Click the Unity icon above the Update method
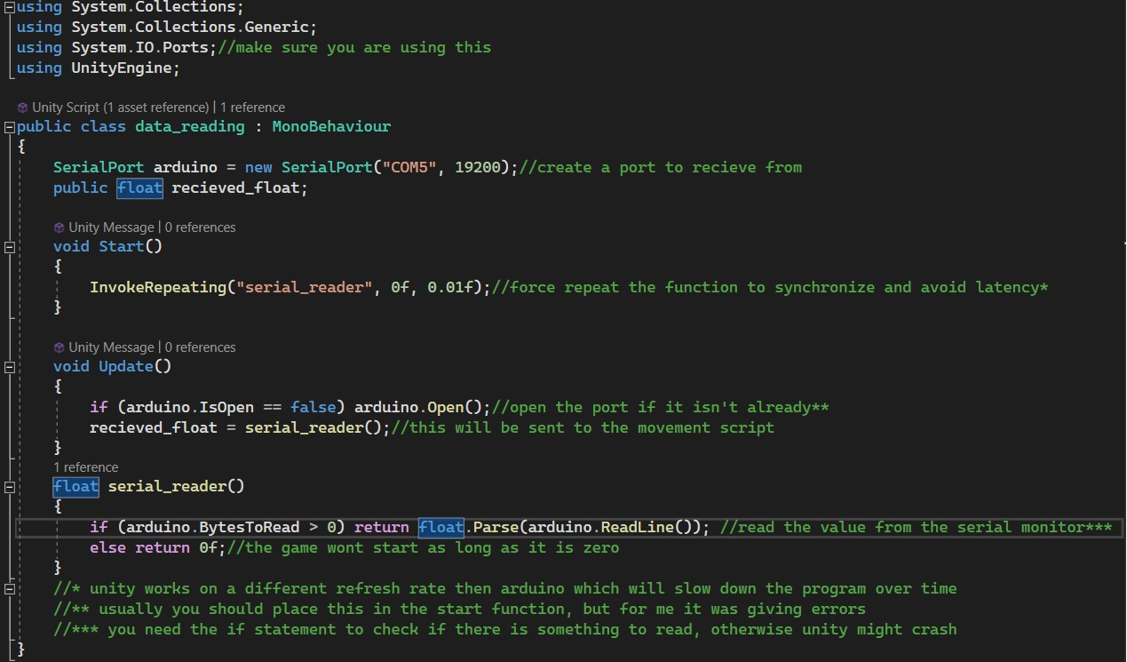 click(59, 347)
